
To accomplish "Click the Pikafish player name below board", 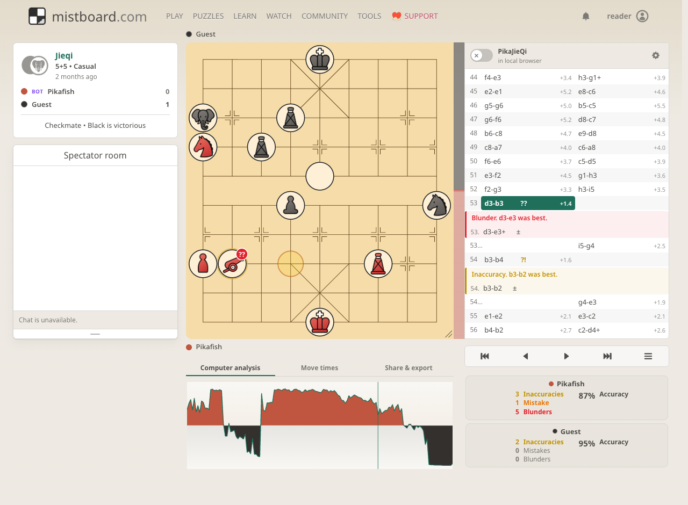I will point(209,347).
